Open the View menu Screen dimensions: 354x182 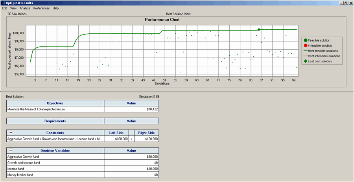point(13,8)
